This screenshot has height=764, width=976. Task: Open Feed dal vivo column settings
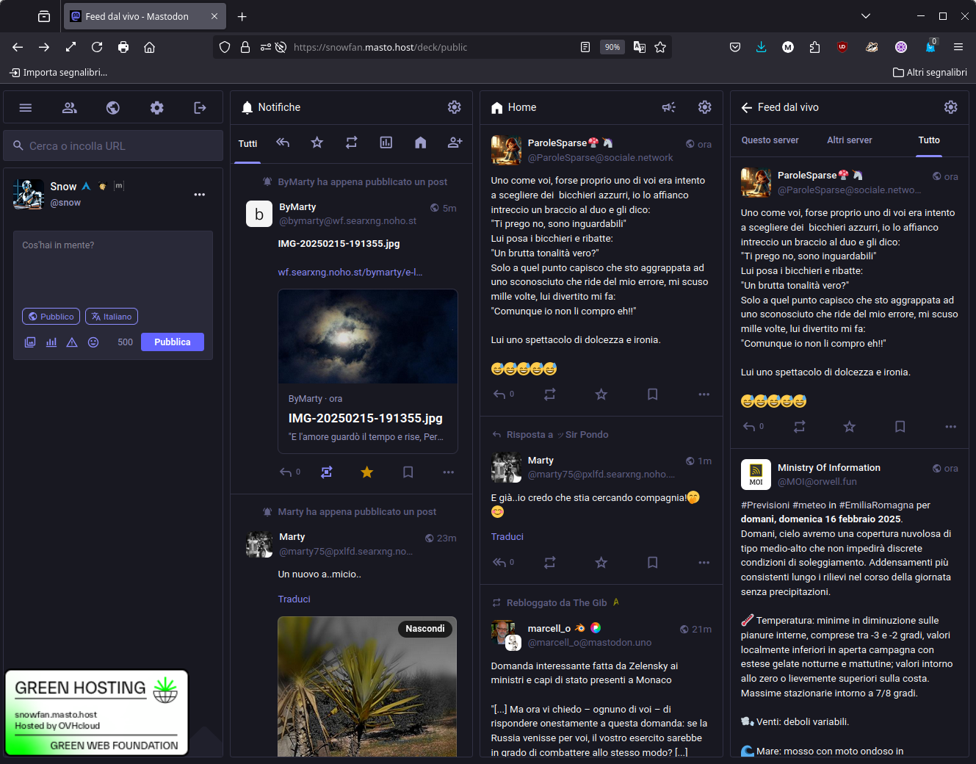coord(951,107)
